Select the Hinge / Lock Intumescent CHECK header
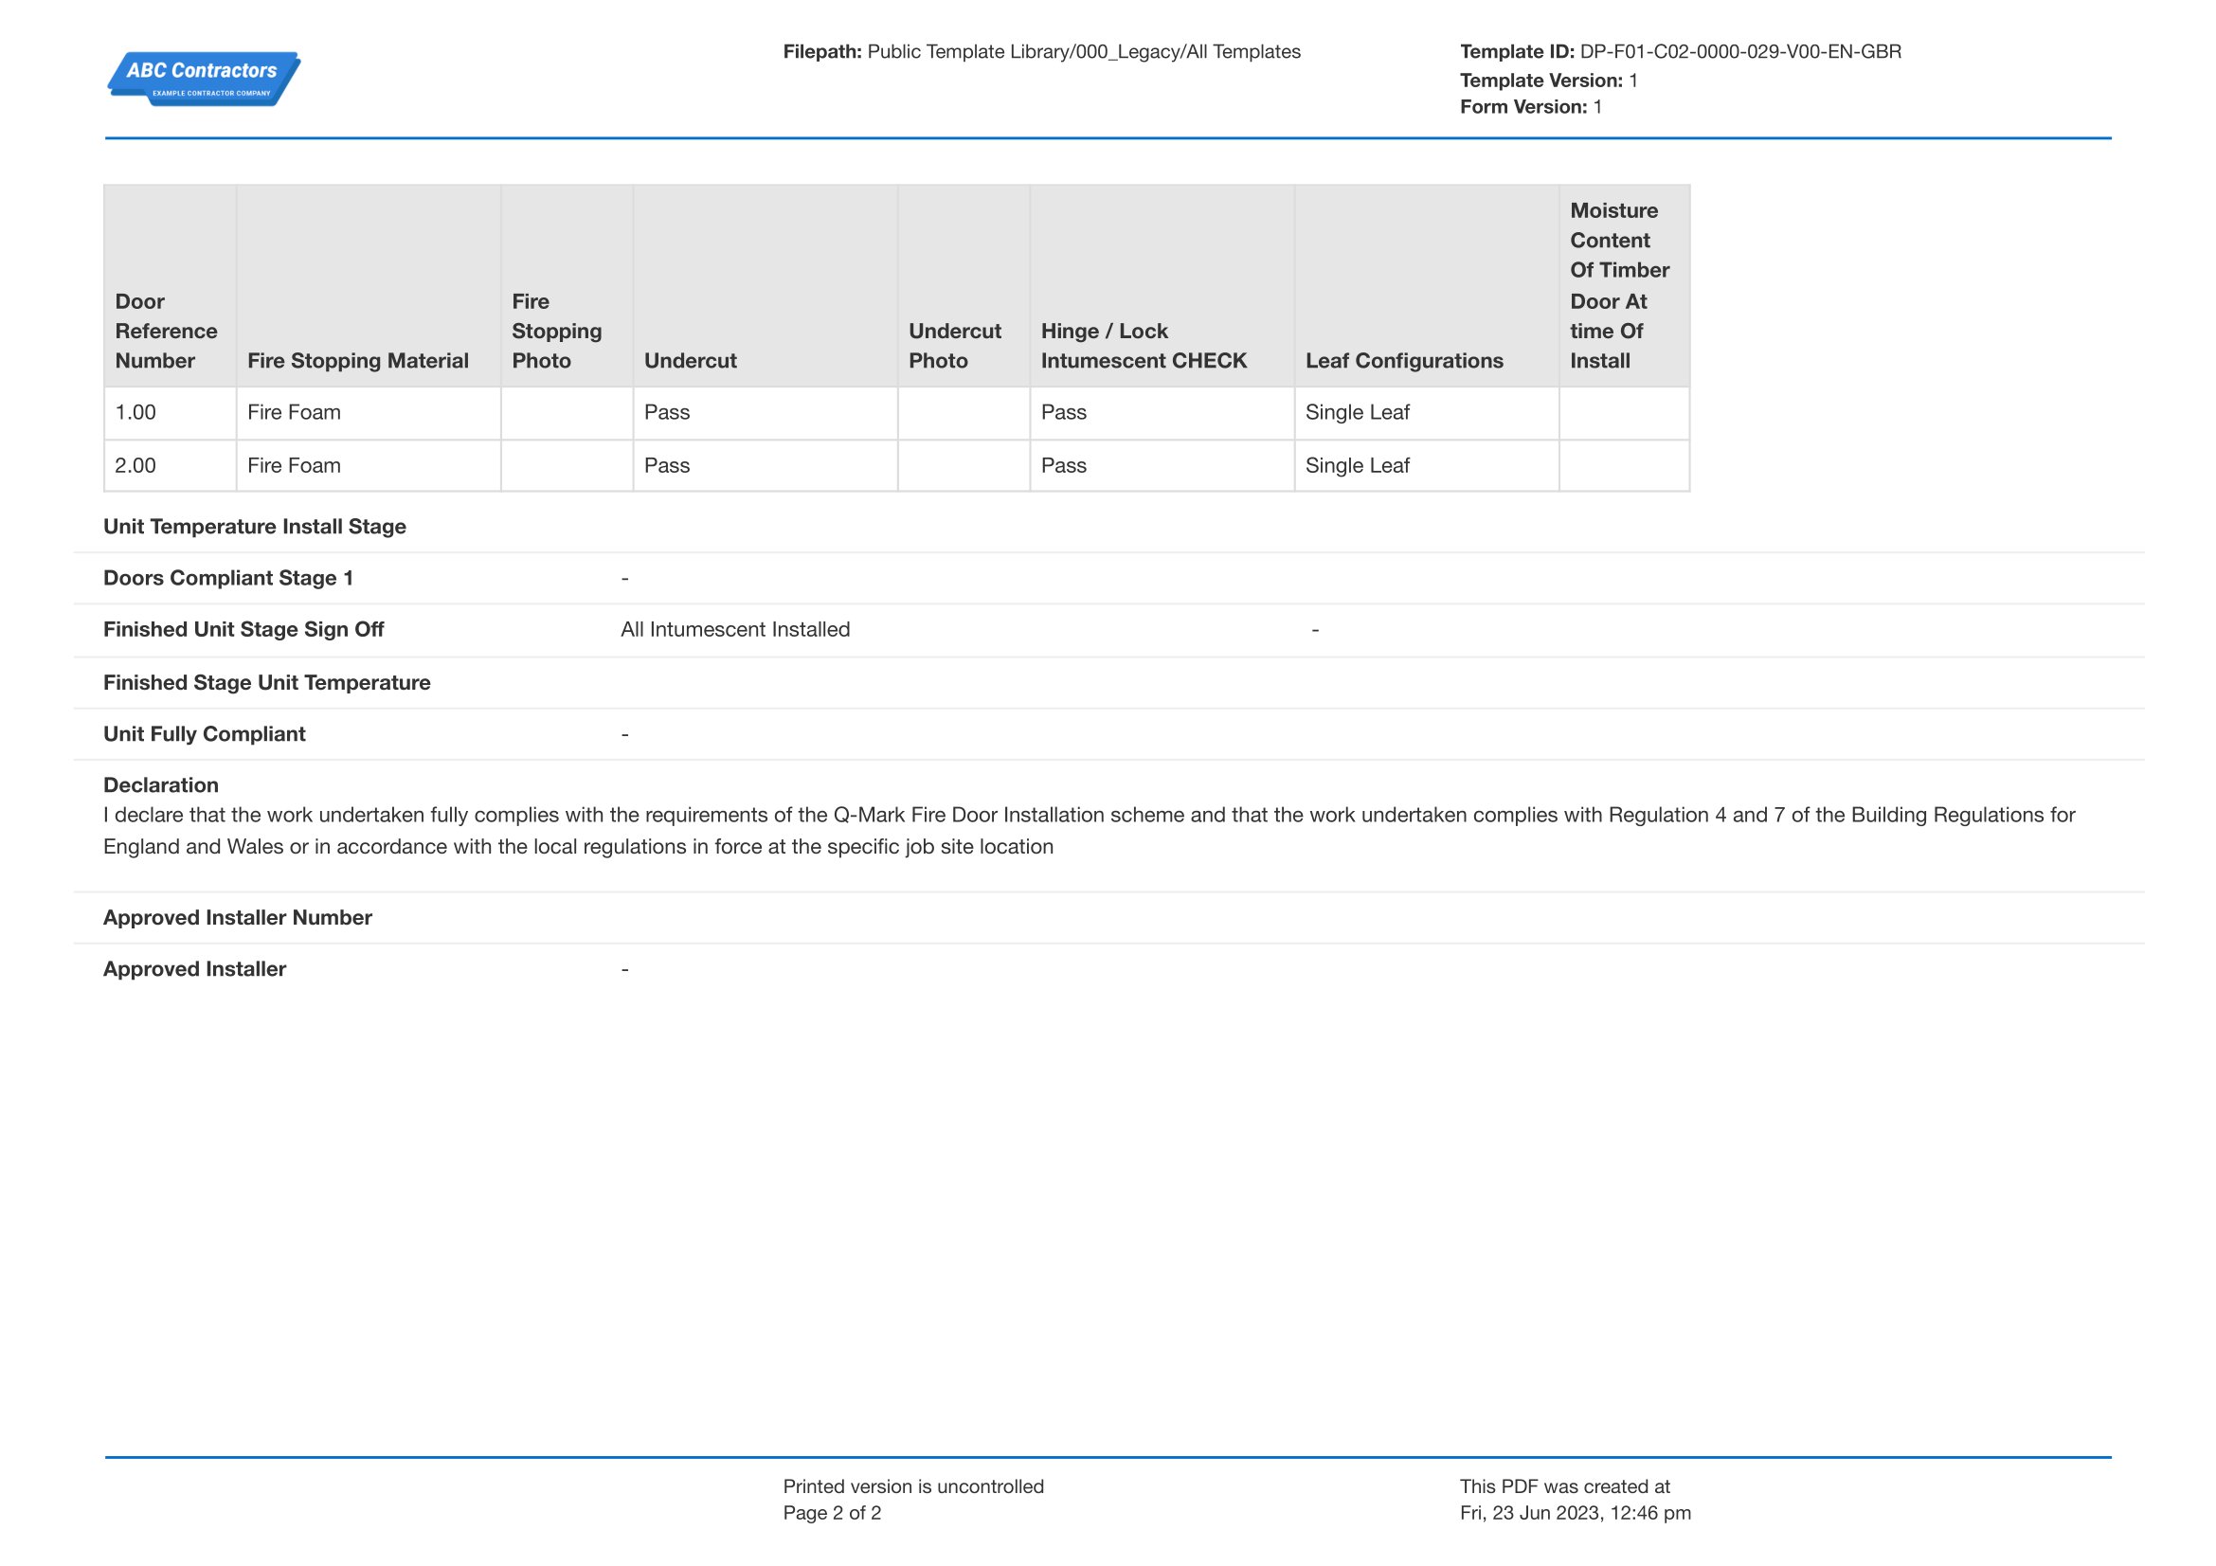2216x1566 pixels. 1144,346
